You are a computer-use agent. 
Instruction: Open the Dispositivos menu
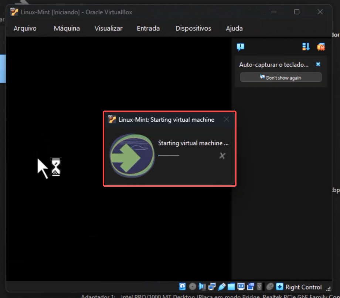point(193,28)
